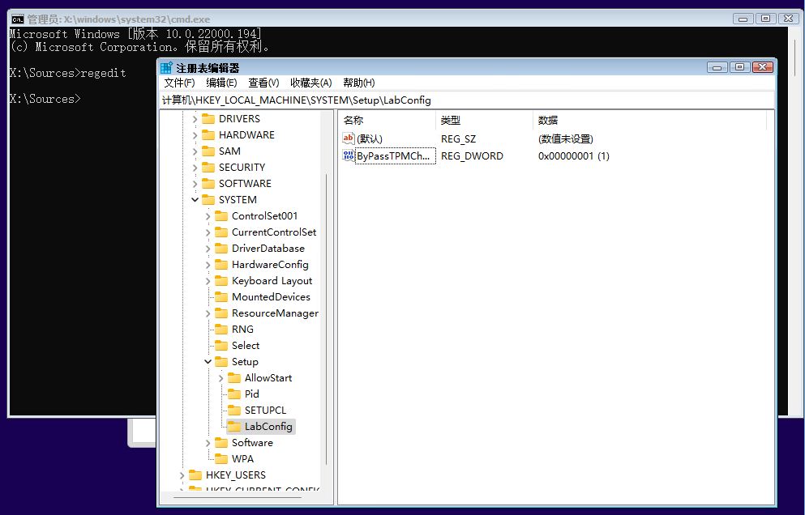Close the Registry Editor window
Viewport: 805px width, 515px height.
(x=762, y=67)
